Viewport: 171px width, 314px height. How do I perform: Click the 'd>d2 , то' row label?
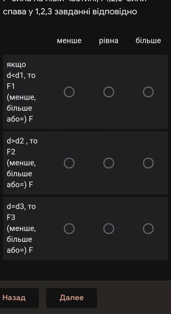click(22, 141)
